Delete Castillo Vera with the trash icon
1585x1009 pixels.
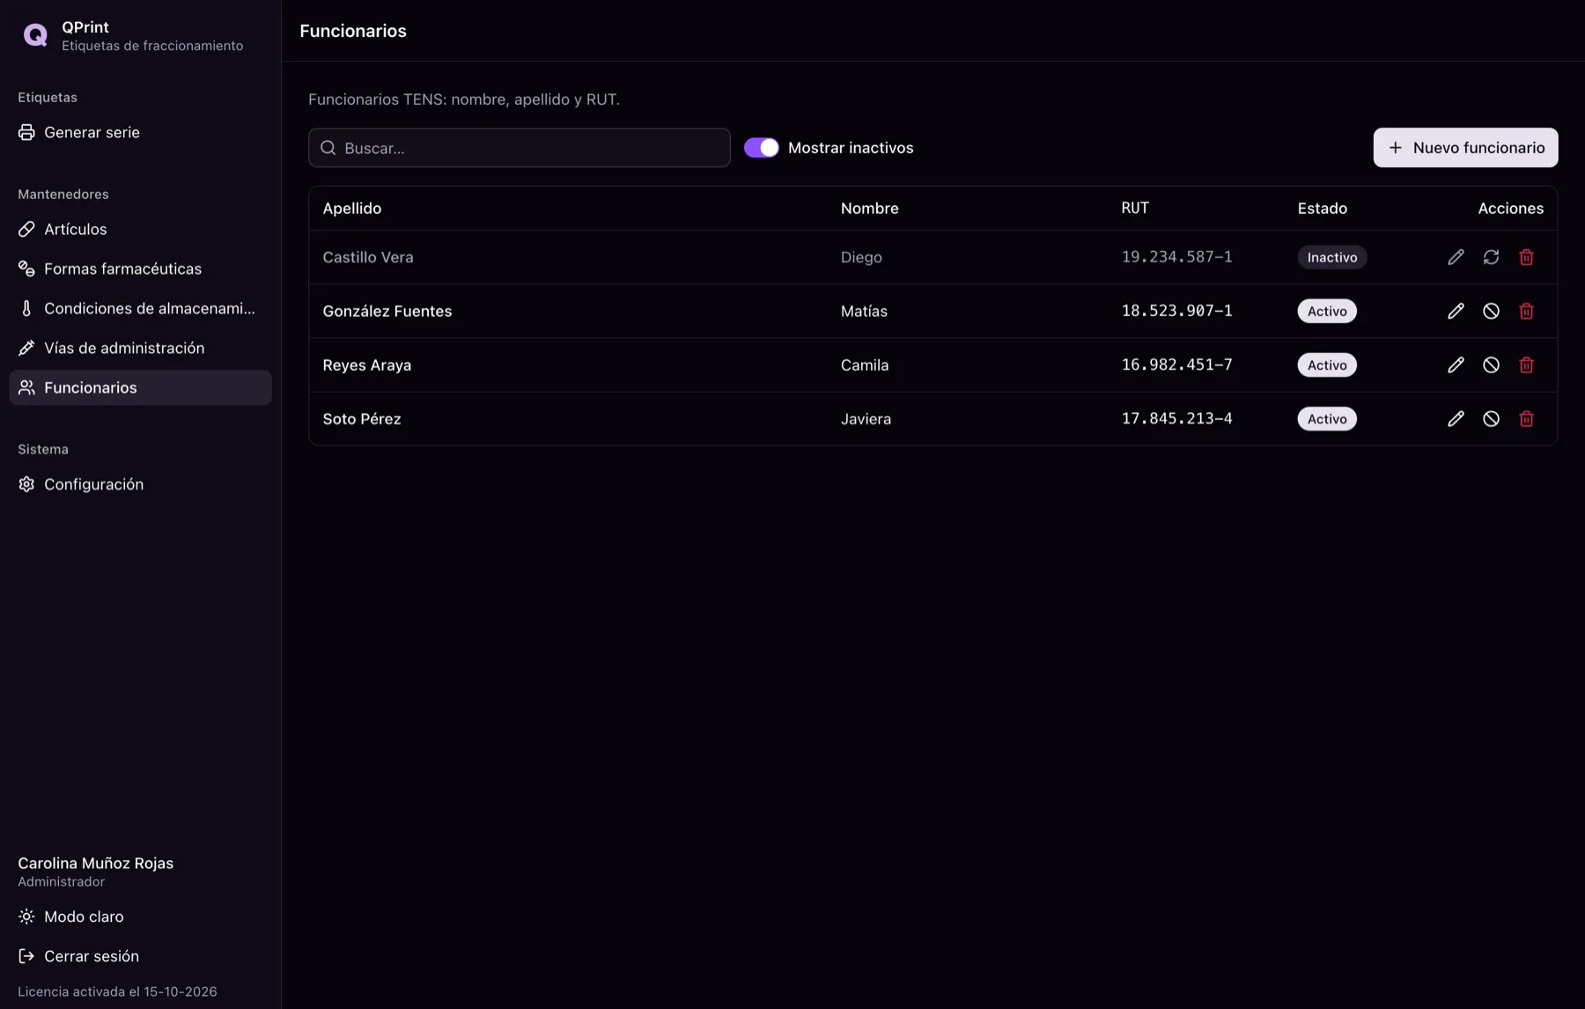(x=1526, y=257)
